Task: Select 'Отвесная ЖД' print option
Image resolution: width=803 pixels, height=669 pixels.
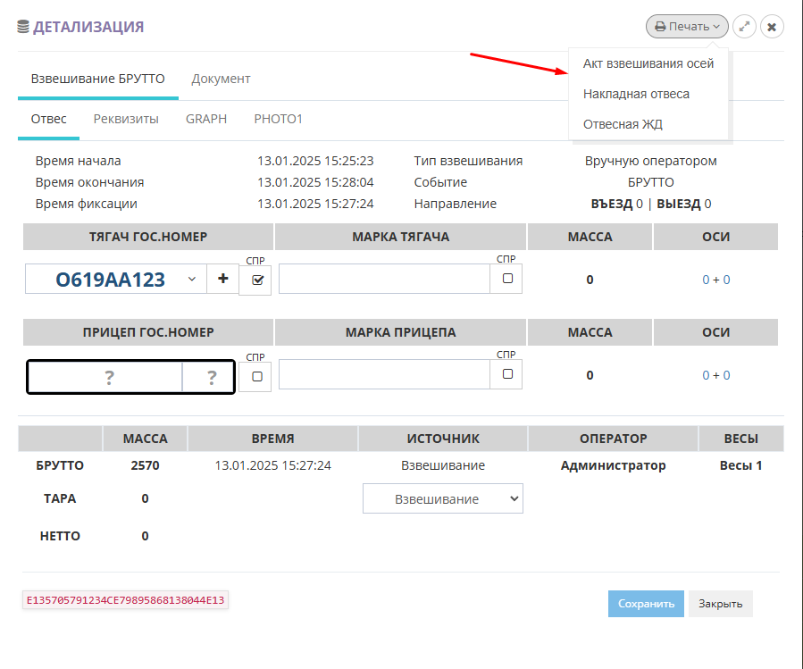Action: 623,124
